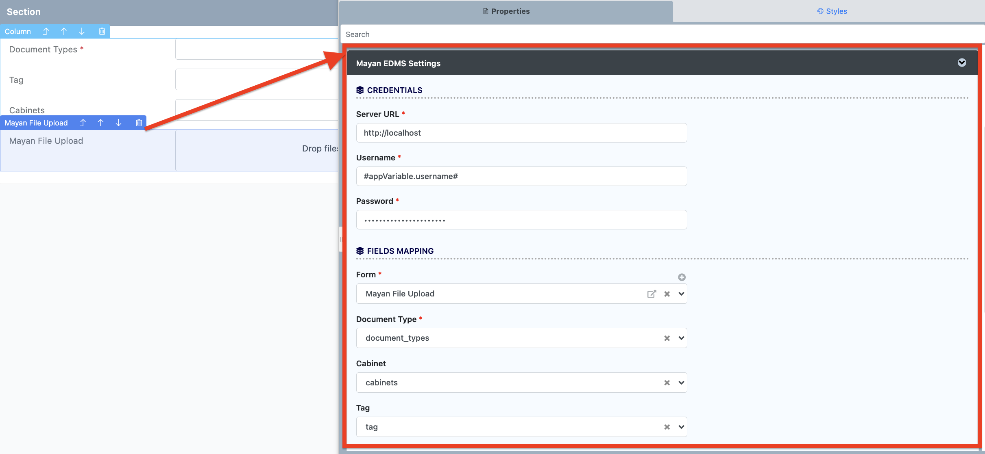This screenshot has height=454, width=985.
Task: Clear the document_types selection
Action: [667, 338]
